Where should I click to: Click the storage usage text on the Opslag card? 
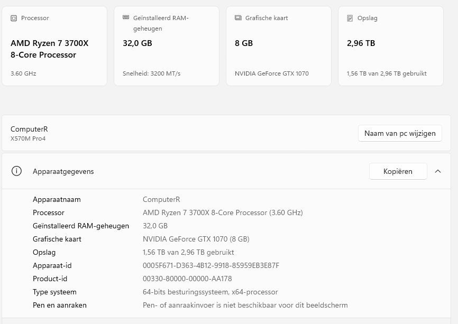pos(387,73)
